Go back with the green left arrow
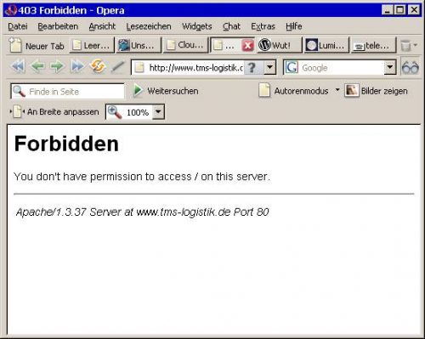 (37, 67)
